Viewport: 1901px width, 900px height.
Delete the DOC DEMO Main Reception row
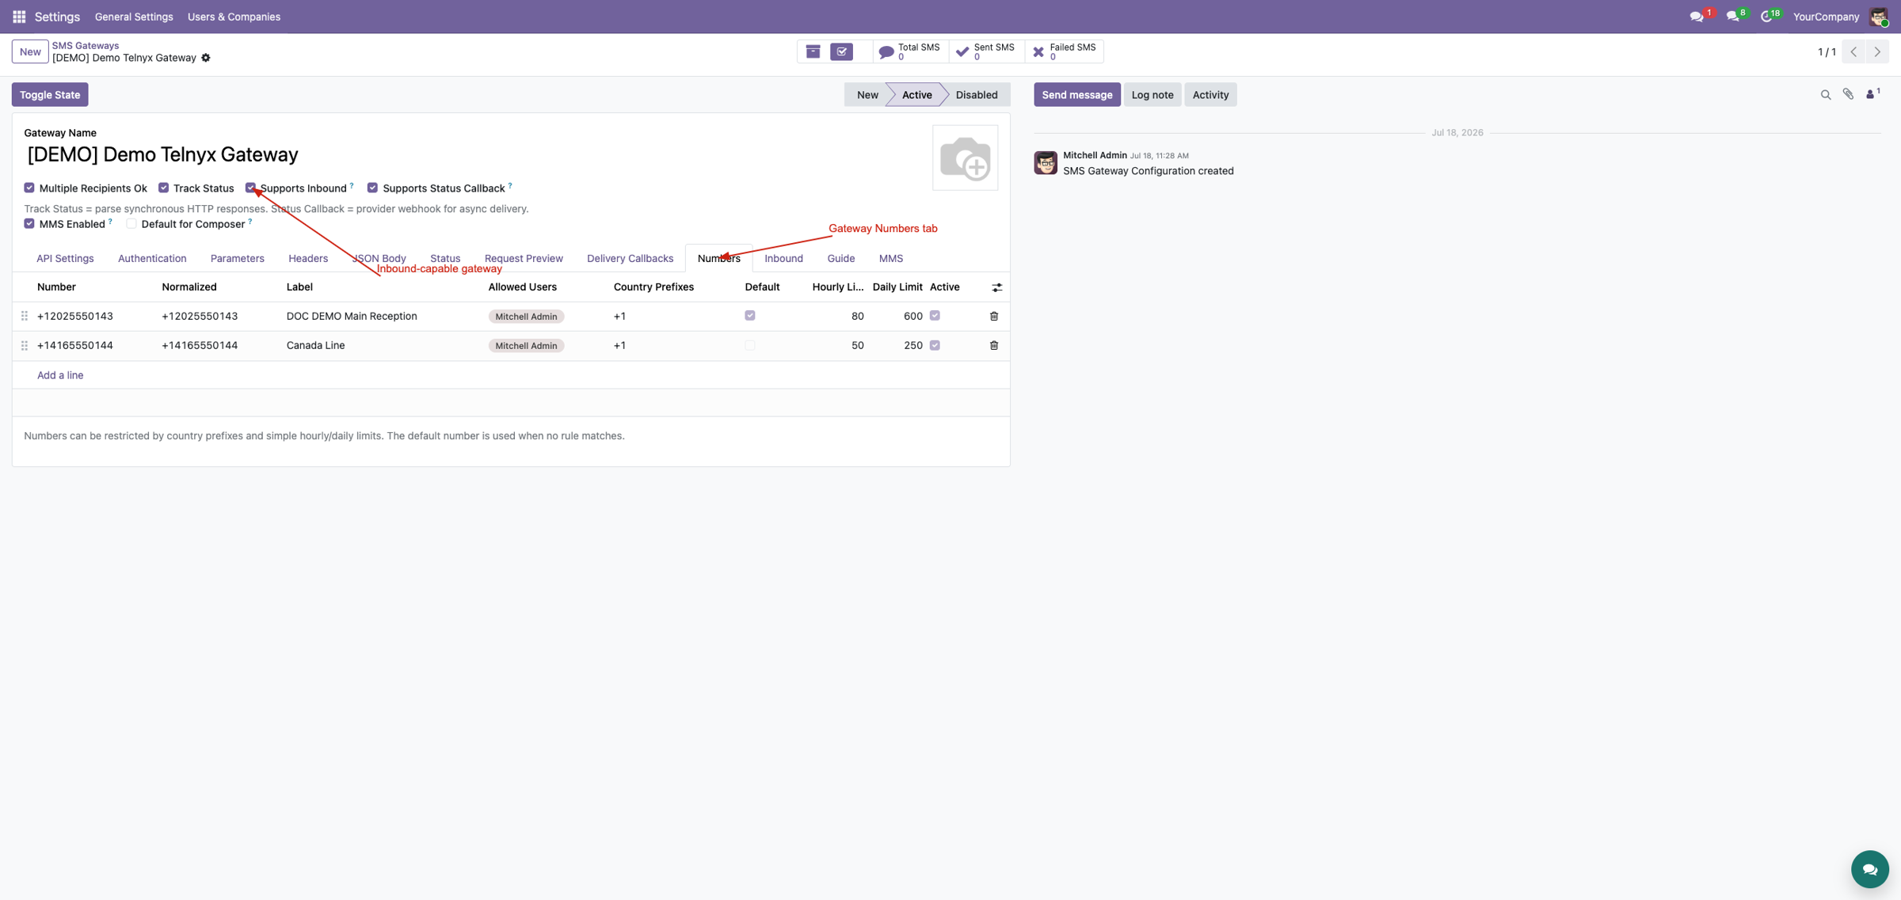click(994, 316)
